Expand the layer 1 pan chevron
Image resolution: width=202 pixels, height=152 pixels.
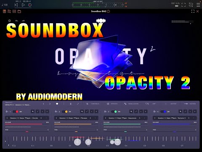coord(48,130)
